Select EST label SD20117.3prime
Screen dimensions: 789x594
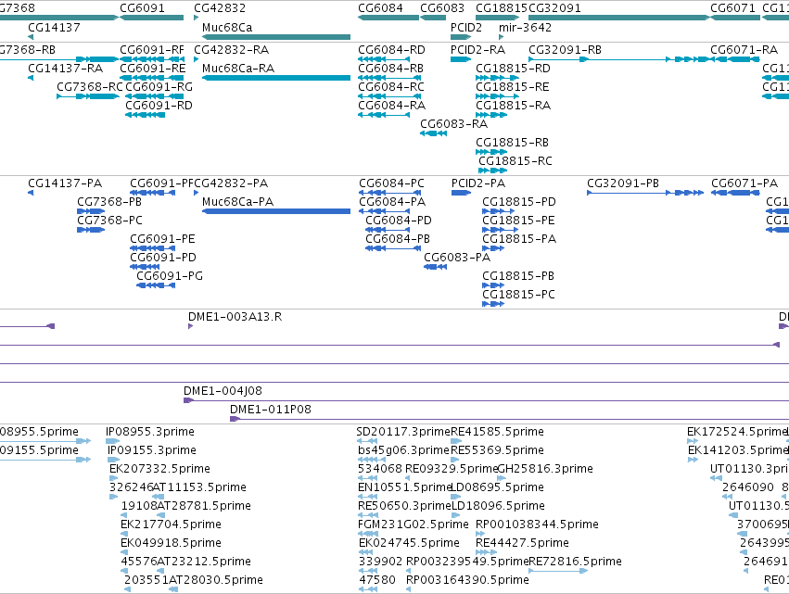(403, 432)
